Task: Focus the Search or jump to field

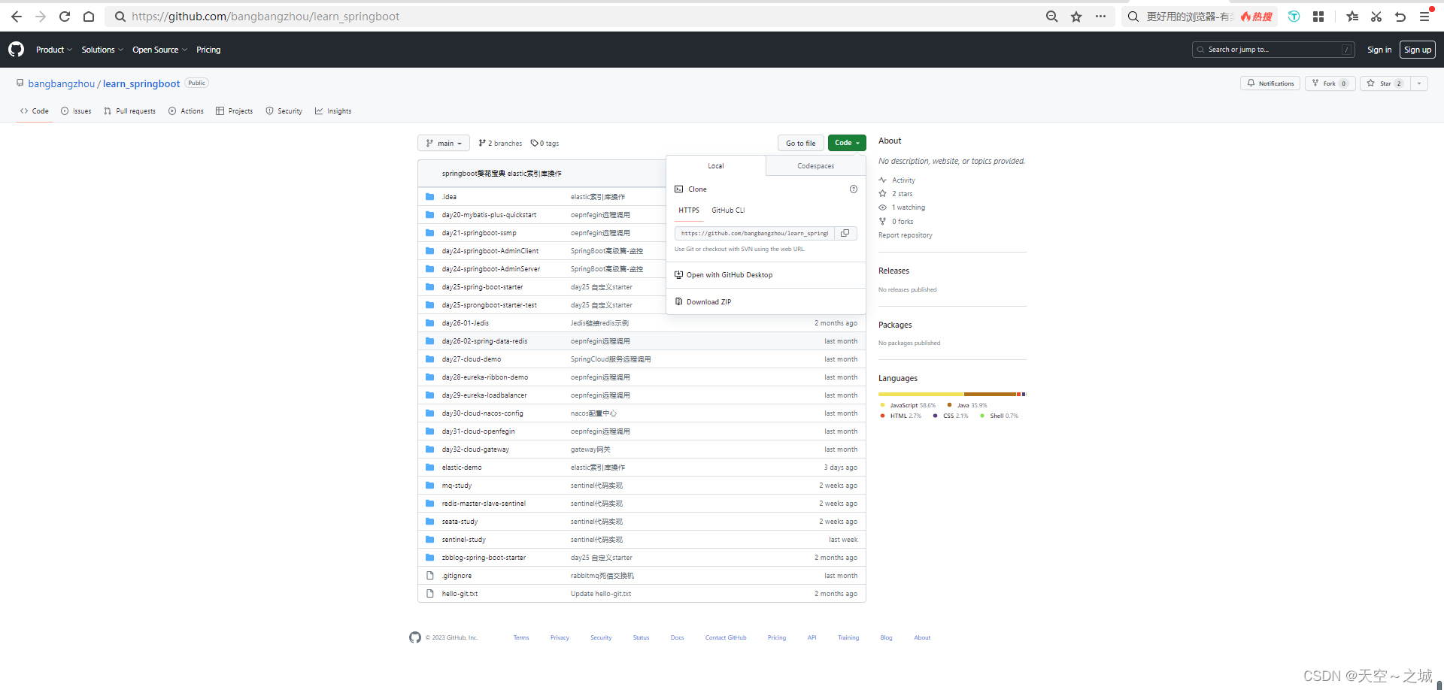Action: tap(1273, 50)
